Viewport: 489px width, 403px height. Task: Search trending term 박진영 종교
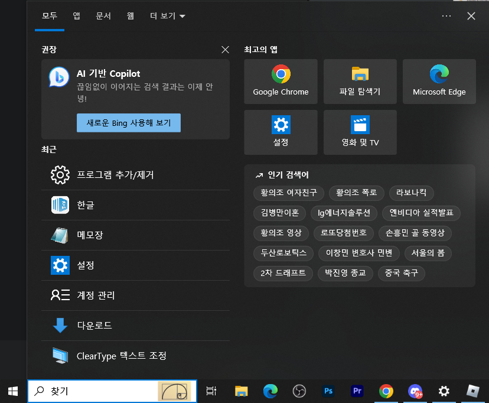(345, 273)
